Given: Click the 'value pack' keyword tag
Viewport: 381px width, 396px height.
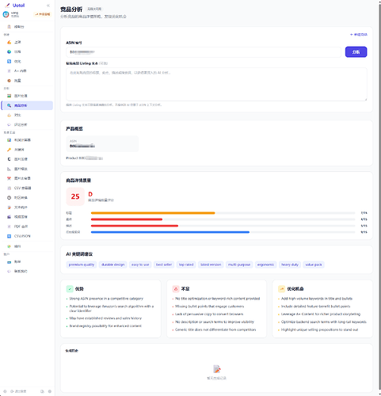Looking at the screenshot, I should click(314, 265).
